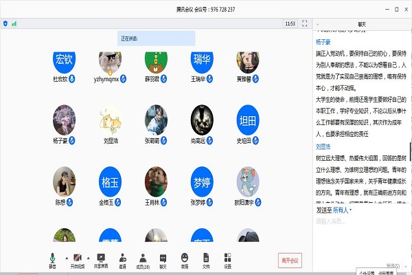412x275 pixels.
Task: Collapse the 聊天 panel header chevron
Action: (x=317, y=23)
